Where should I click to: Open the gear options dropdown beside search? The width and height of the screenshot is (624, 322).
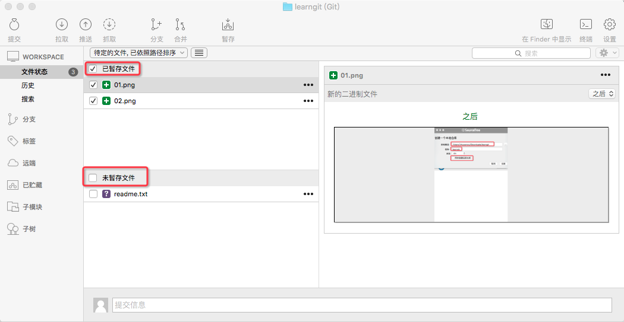point(607,53)
